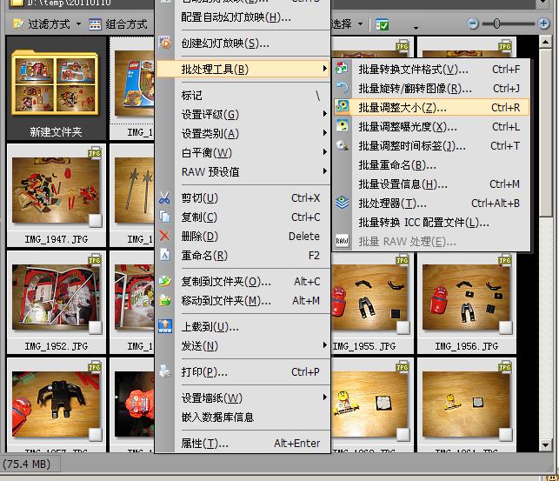
Task: Open the small toolbar dropdown arrow after checkmark icon
Action: tap(416, 28)
